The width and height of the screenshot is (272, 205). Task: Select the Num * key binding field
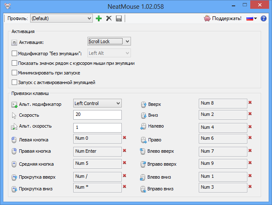click(x=98, y=187)
